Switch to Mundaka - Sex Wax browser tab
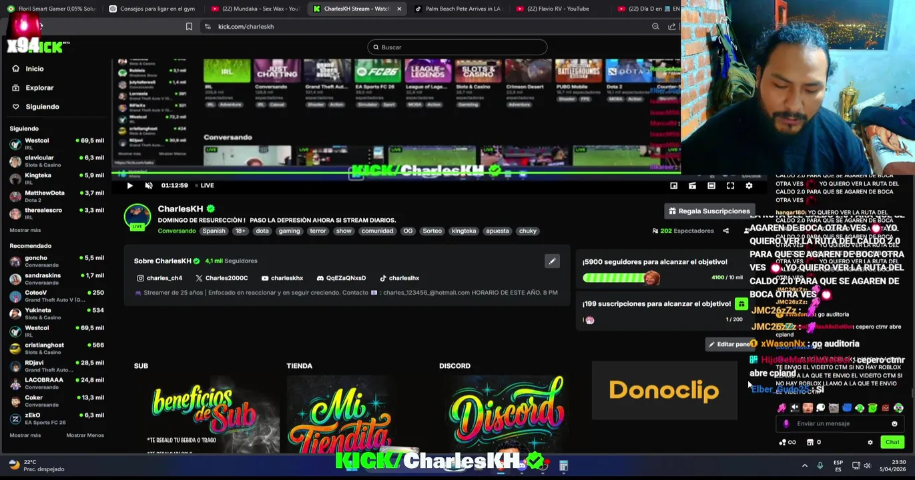915x480 pixels. point(254,9)
